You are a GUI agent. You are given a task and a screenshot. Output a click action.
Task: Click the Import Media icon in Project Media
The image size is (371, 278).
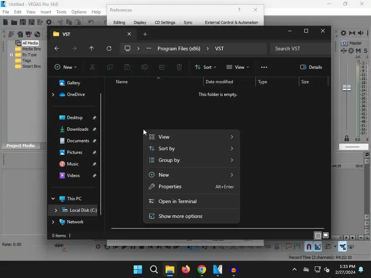click(x=20, y=34)
